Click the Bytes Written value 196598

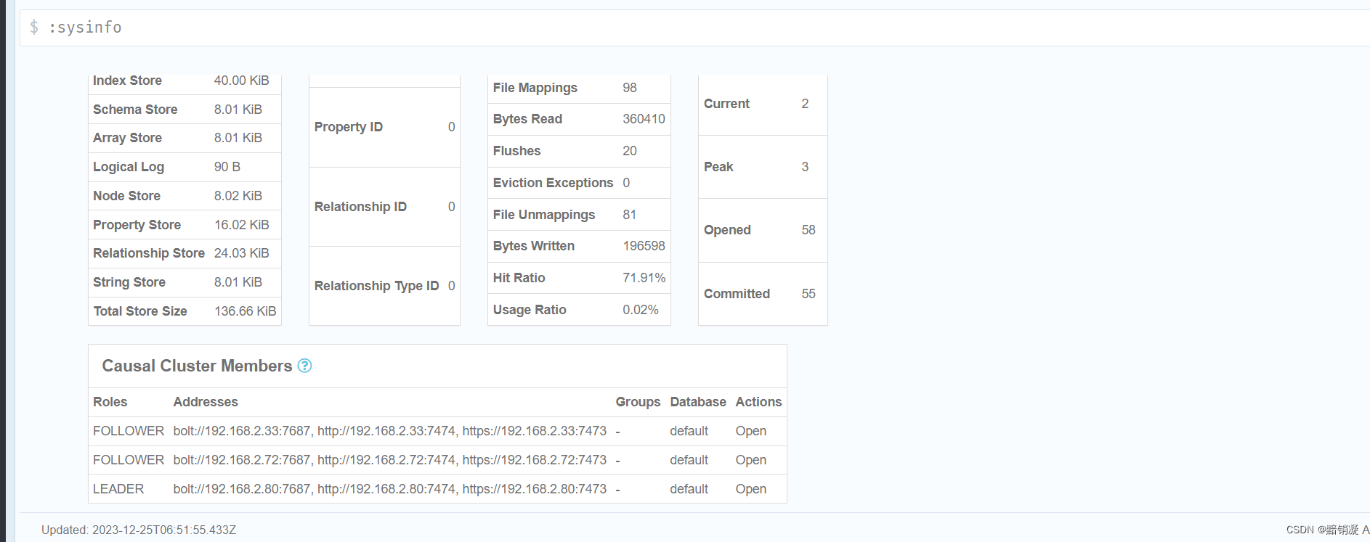coord(644,246)
